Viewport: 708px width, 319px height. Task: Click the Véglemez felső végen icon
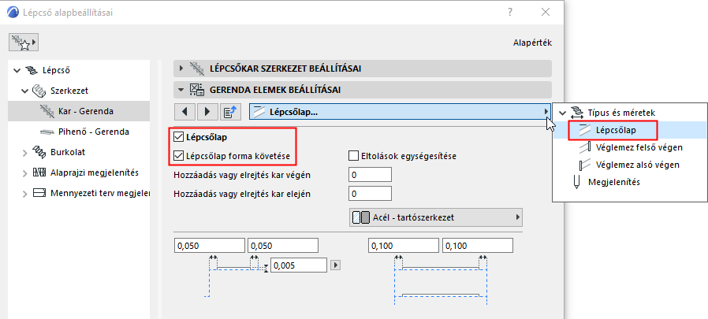pyautogui.click(x=584, y=147)
